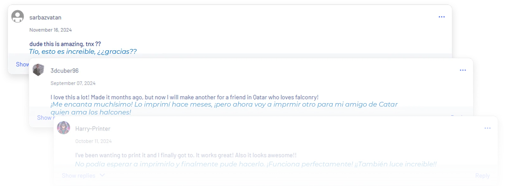Image resolution: width=506 pixels, height=186 pixels.
Task: Expand the Show replies section on 3dcuber96's comment
Action: click(45, 118)
